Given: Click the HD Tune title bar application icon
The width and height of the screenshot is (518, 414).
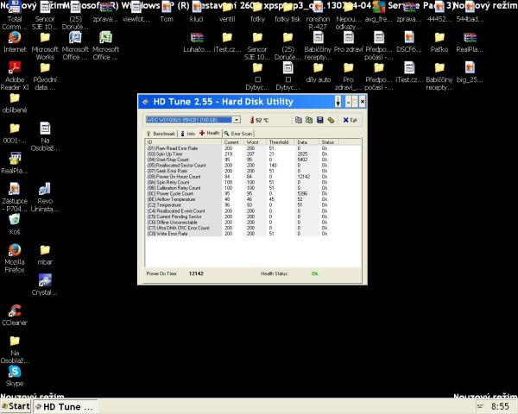Looking at the screenshot, I should (145, 102).
